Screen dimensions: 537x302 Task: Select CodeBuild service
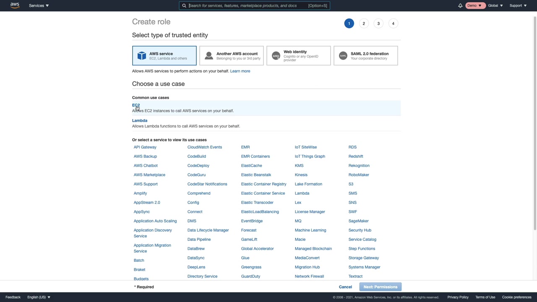(197, 156)
